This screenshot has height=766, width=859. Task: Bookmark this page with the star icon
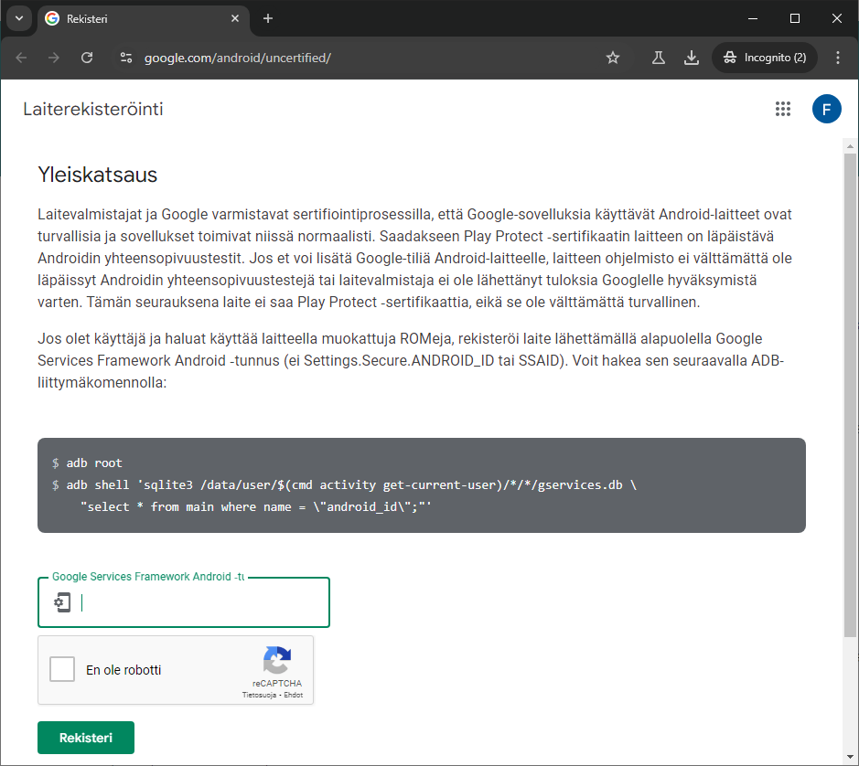(613, 58)
